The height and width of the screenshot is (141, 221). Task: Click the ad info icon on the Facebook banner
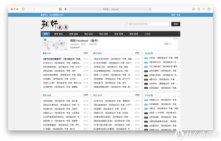[x=175, y=38]
